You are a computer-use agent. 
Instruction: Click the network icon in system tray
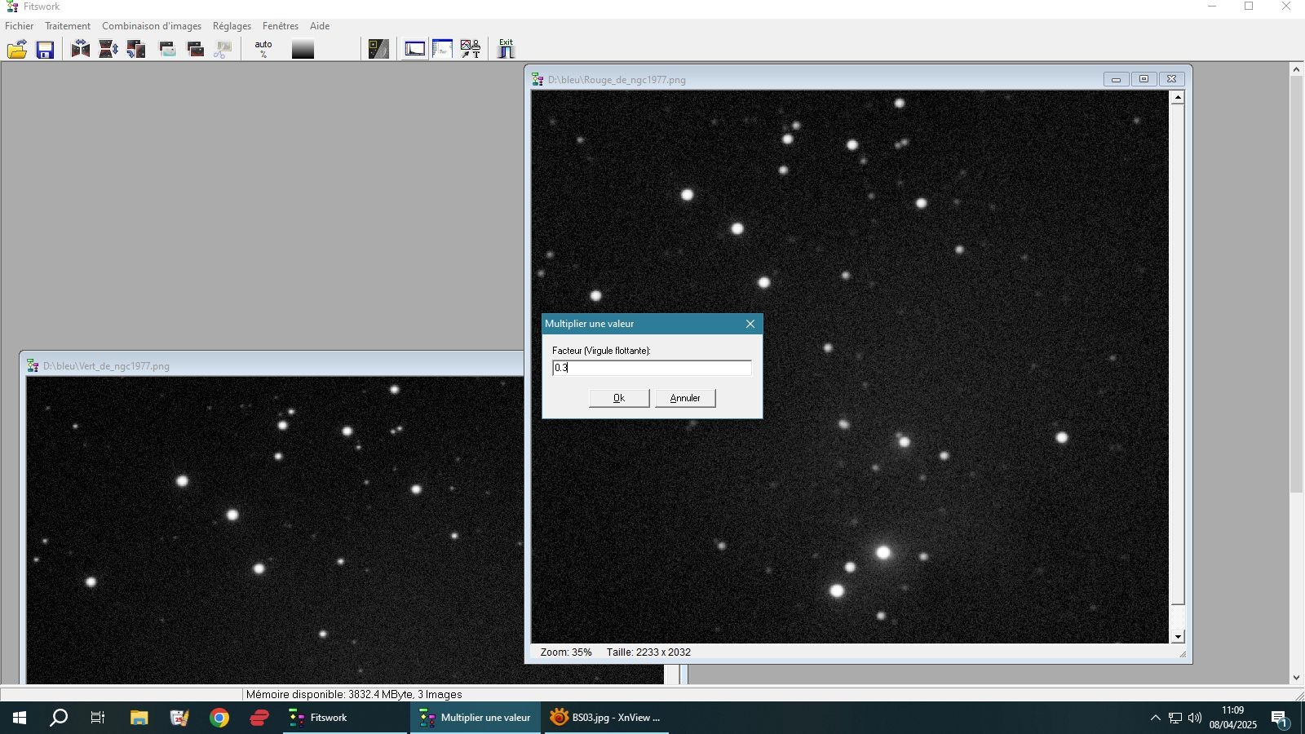1175,718
